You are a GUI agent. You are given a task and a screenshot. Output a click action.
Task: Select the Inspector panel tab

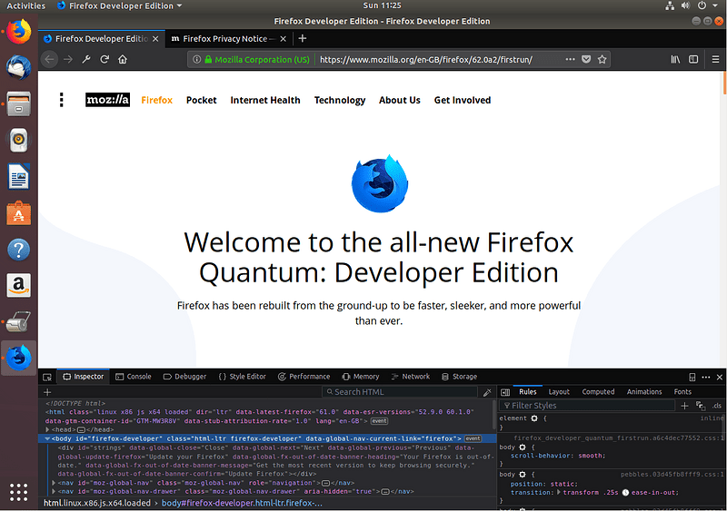[x=84, y=377]
